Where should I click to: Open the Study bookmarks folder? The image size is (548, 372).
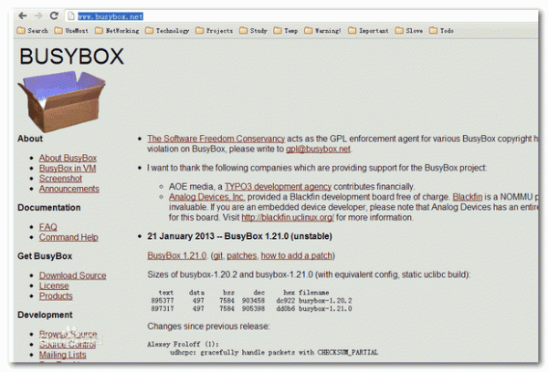(253, 31)
